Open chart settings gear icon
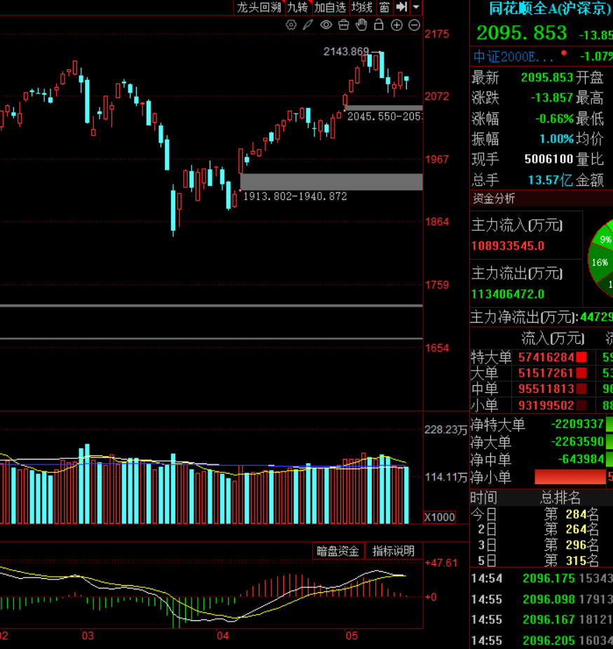 pos(291,25)
